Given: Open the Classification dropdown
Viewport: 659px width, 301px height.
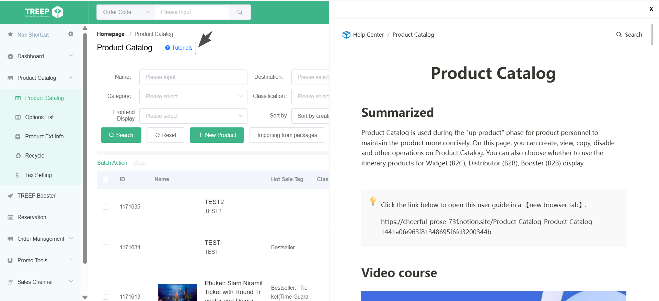Looking at the screenshot, I should click(x=310, y=96).
